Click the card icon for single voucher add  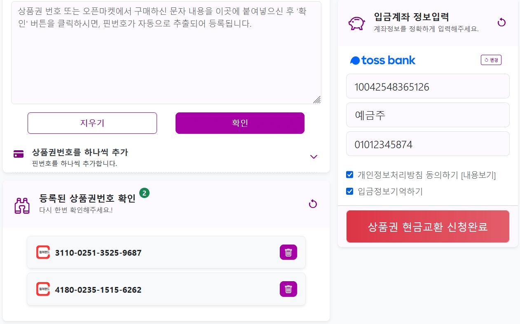click(x=19, y=154)
